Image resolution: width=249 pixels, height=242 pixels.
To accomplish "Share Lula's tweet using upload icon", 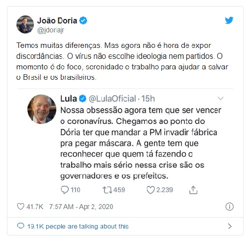I will click(193, 190).
